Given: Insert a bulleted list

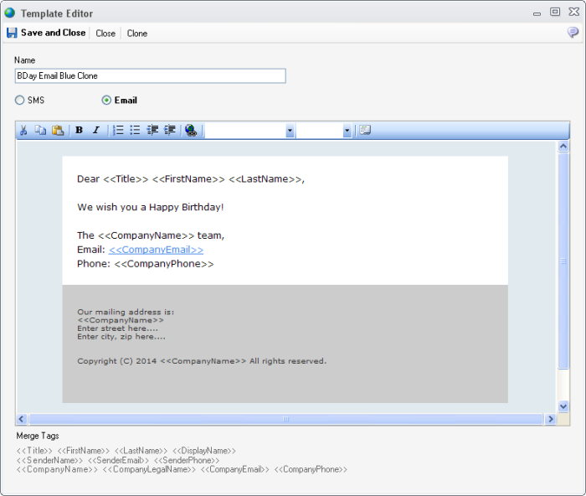Looking at the screenshot, I should click(x=135, y=131).
